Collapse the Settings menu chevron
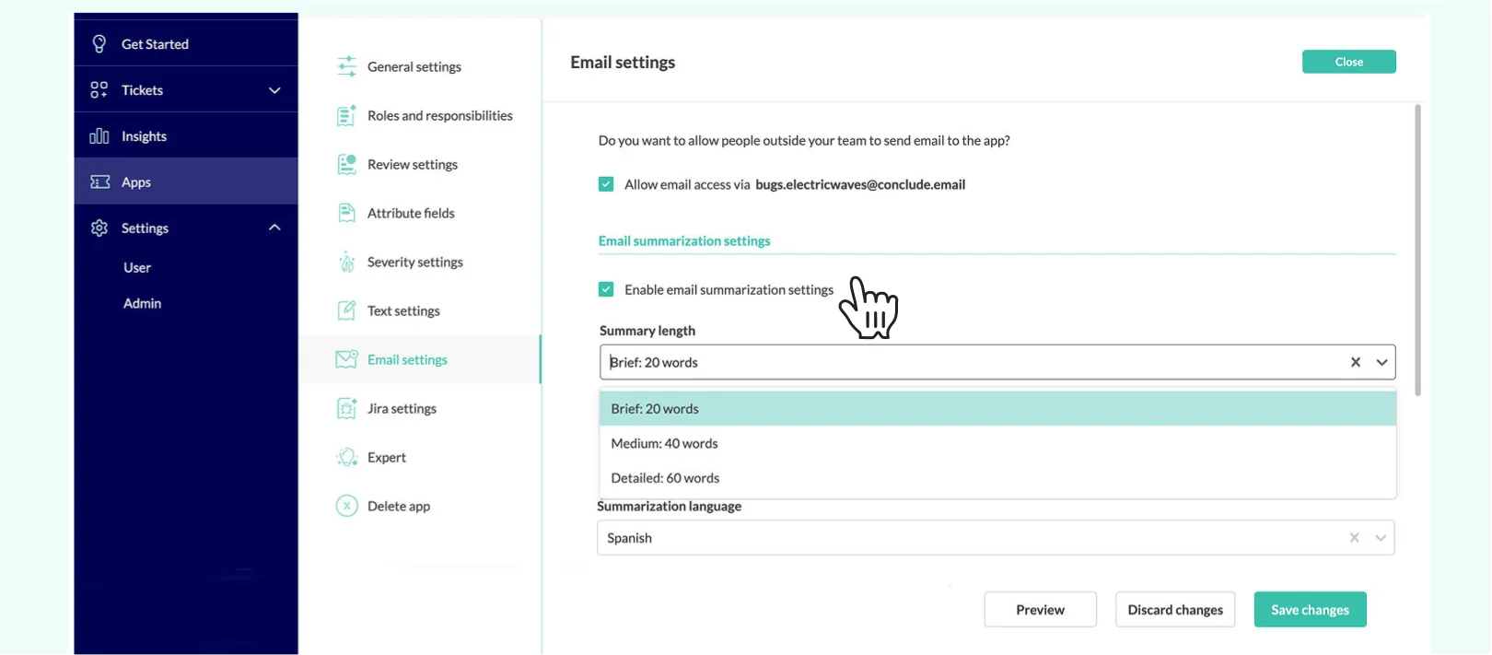Viewport: 1492px width, 655px height. [x=274, y=228]
